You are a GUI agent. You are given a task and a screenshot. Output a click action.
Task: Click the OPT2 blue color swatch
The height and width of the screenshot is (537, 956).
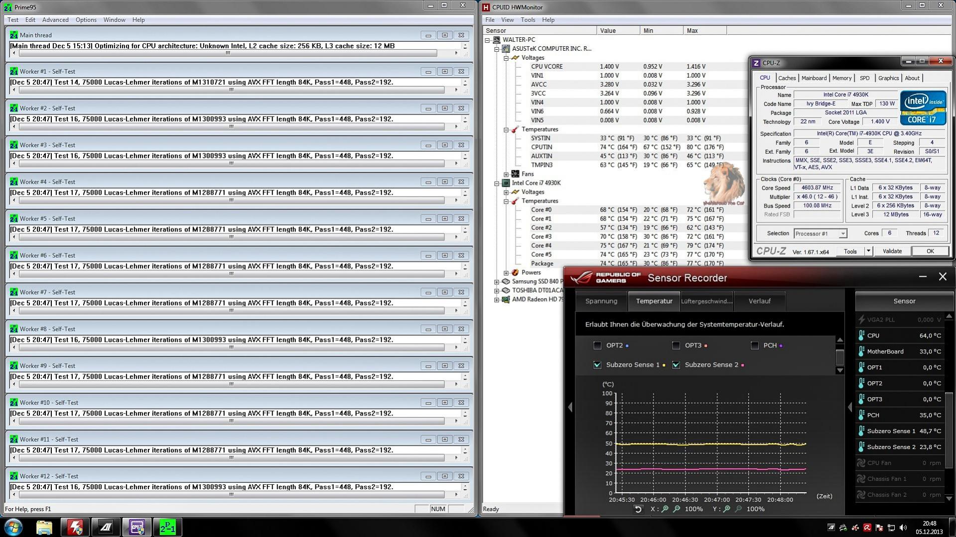(627, 345)
